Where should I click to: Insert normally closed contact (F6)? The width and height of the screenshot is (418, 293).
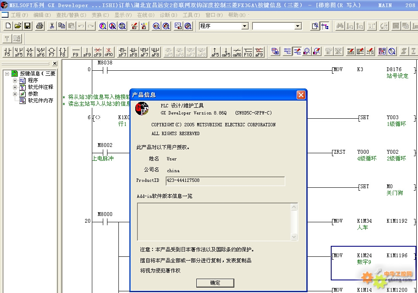[29, 52]
